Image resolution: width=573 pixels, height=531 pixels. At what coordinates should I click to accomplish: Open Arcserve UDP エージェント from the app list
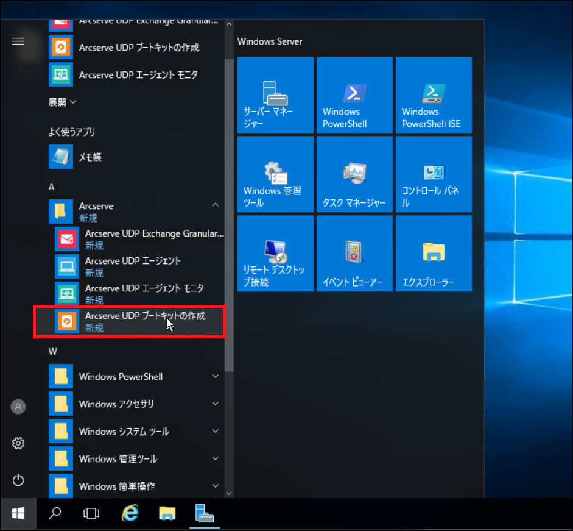coord(133,266)
